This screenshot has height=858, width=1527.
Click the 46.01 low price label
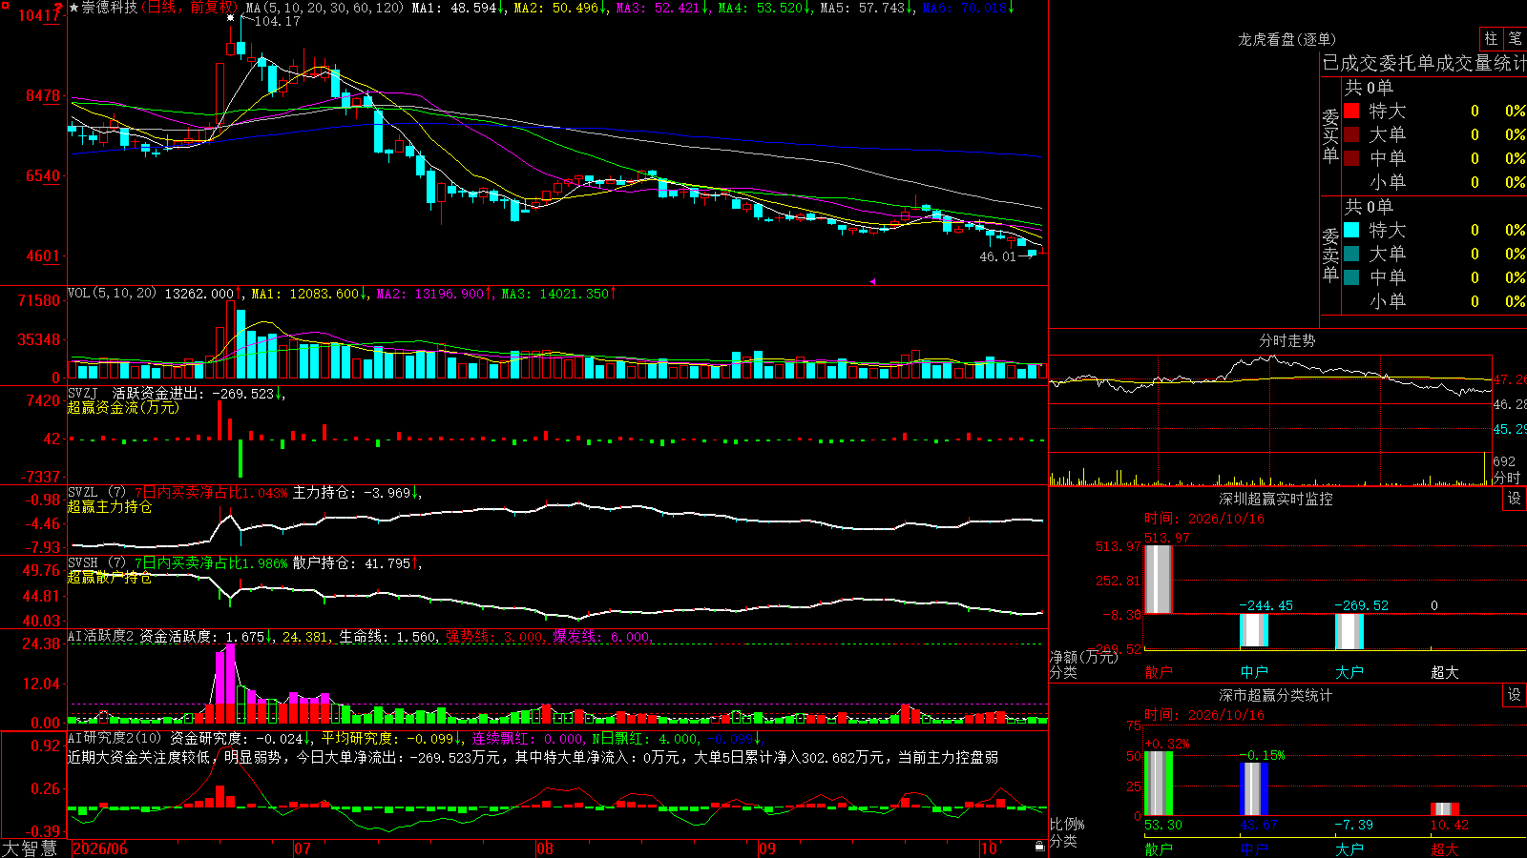[x=997, y=256]
